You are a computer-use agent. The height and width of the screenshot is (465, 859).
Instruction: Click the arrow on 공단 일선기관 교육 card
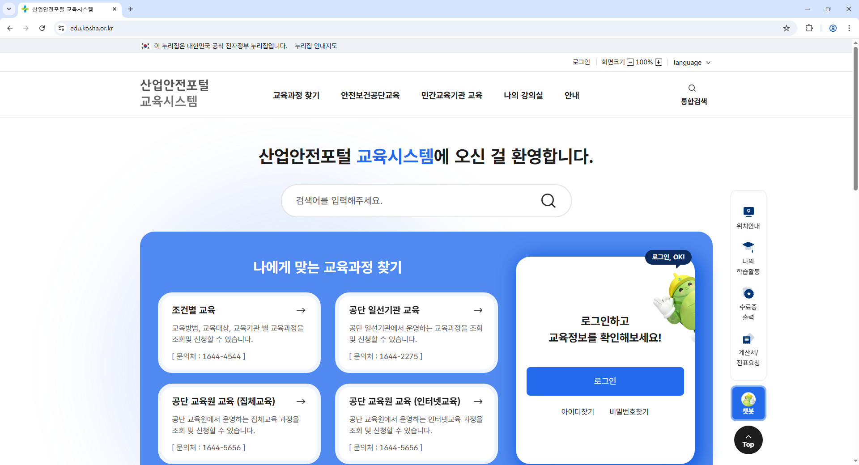(478, 310)
